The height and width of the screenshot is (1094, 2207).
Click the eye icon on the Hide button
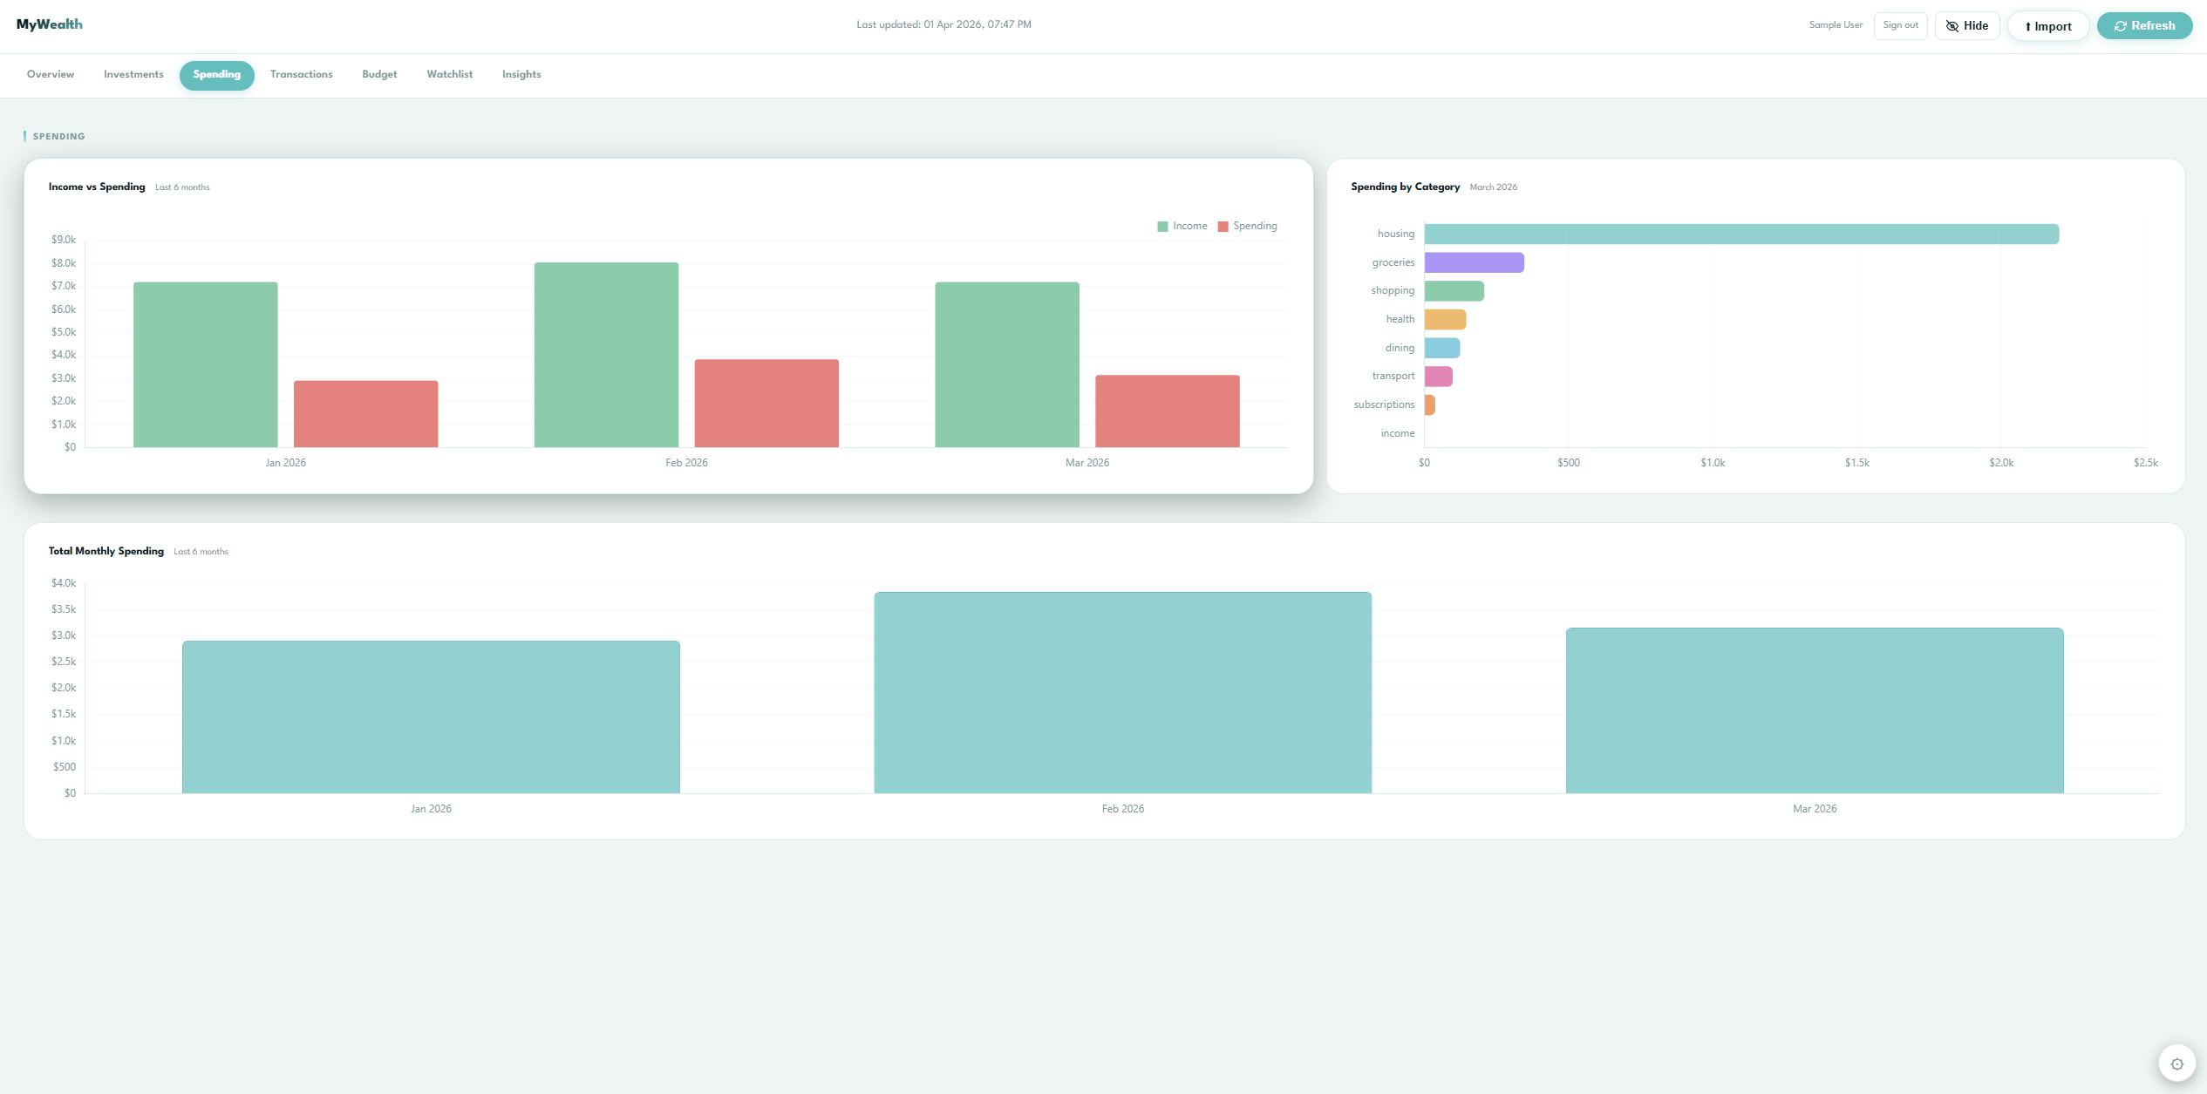click(1952, 25)
